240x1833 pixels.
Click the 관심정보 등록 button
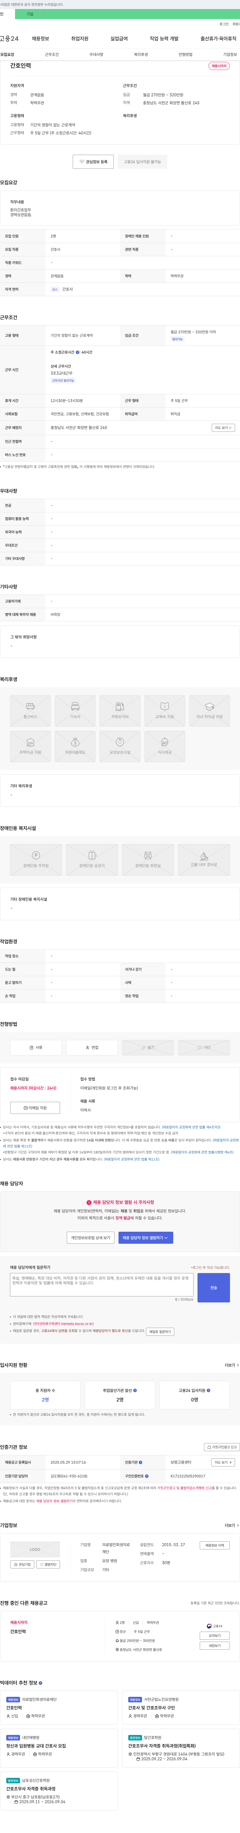point(93,161)
